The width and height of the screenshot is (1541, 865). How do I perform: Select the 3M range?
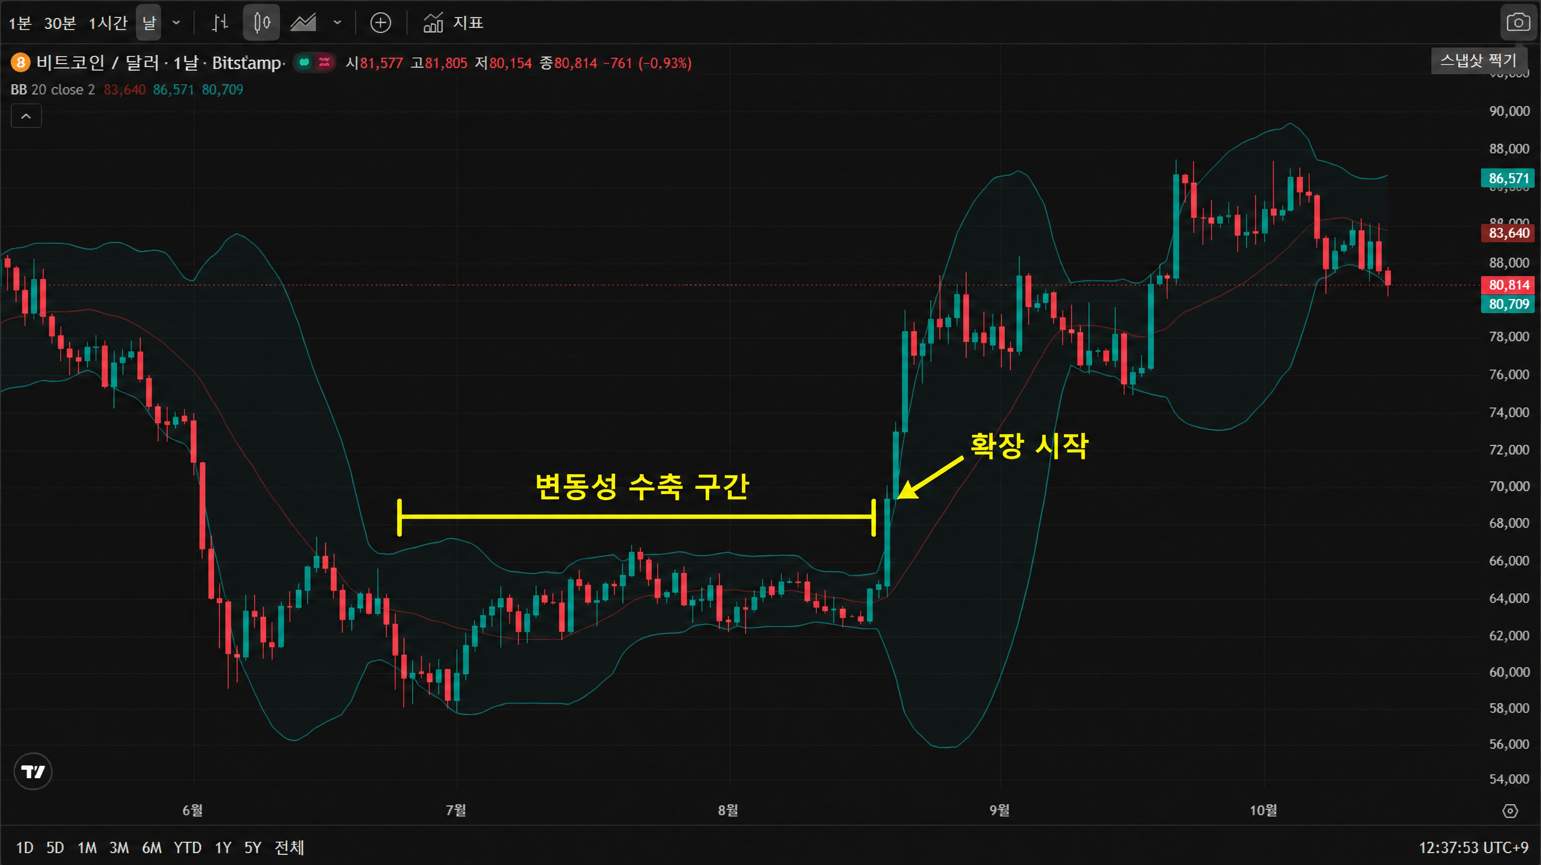click(119, 848)
